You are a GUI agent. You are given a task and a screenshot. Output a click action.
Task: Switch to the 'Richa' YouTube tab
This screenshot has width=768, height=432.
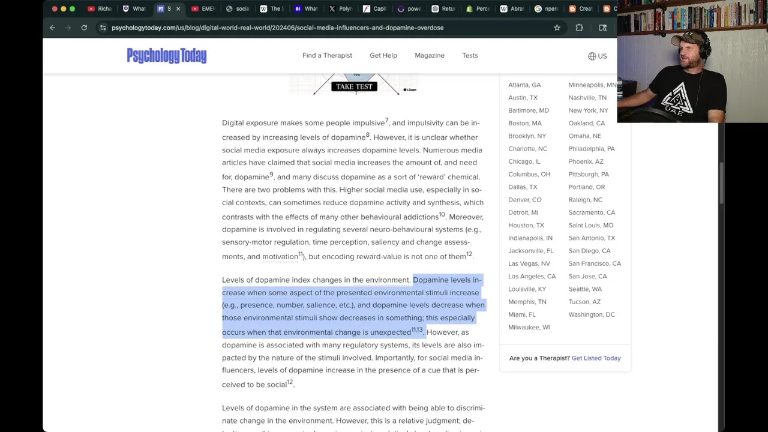[100, 9]
